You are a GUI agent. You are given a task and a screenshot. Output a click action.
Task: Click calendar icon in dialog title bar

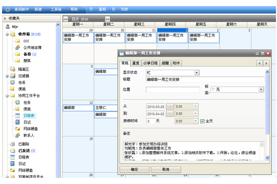[121, 53]
